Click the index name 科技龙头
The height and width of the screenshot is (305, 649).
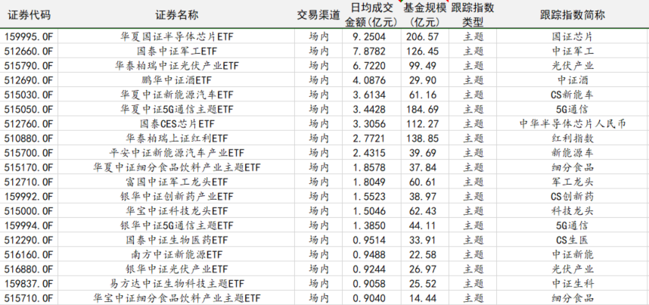click(573, 211)
